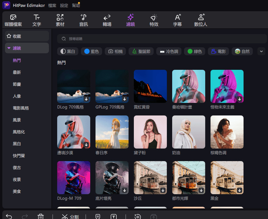Open the 數位人 digital avatar panel
Viewport: 268px width, 219px height.
(201, 20)
